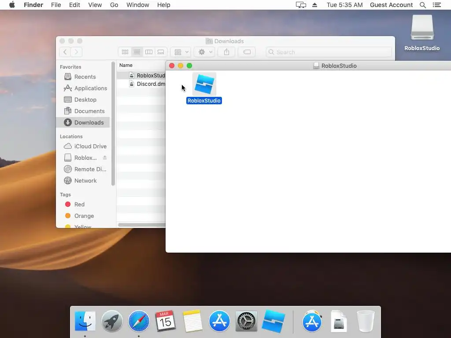Click the RobloxStudio window title disk icon
Viewport: 451px width, 338px height.
[x=316, y=66]
